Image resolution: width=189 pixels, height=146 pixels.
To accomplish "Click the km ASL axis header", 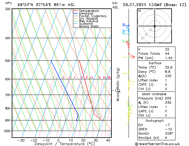I will 115,5.
